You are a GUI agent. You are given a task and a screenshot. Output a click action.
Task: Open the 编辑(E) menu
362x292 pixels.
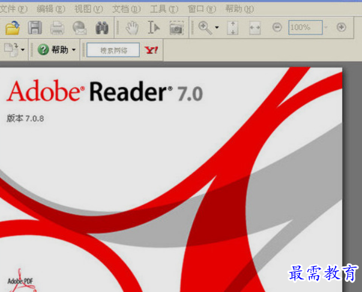pyautogui.click(x=51, y=9)
